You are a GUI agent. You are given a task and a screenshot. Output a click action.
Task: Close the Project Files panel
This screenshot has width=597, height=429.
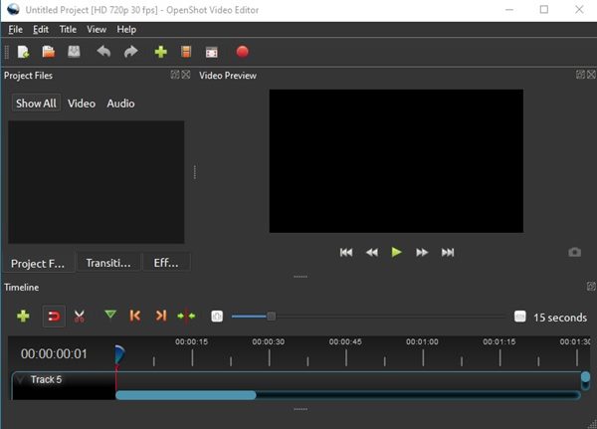[186, 75]
